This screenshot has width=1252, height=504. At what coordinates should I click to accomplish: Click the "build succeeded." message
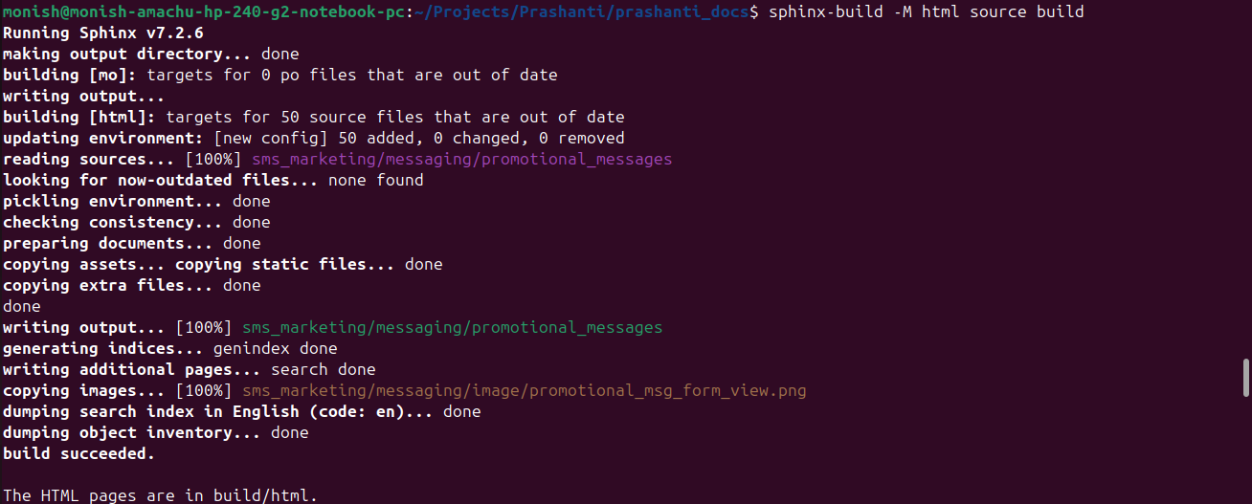click(x=78, y=453)
